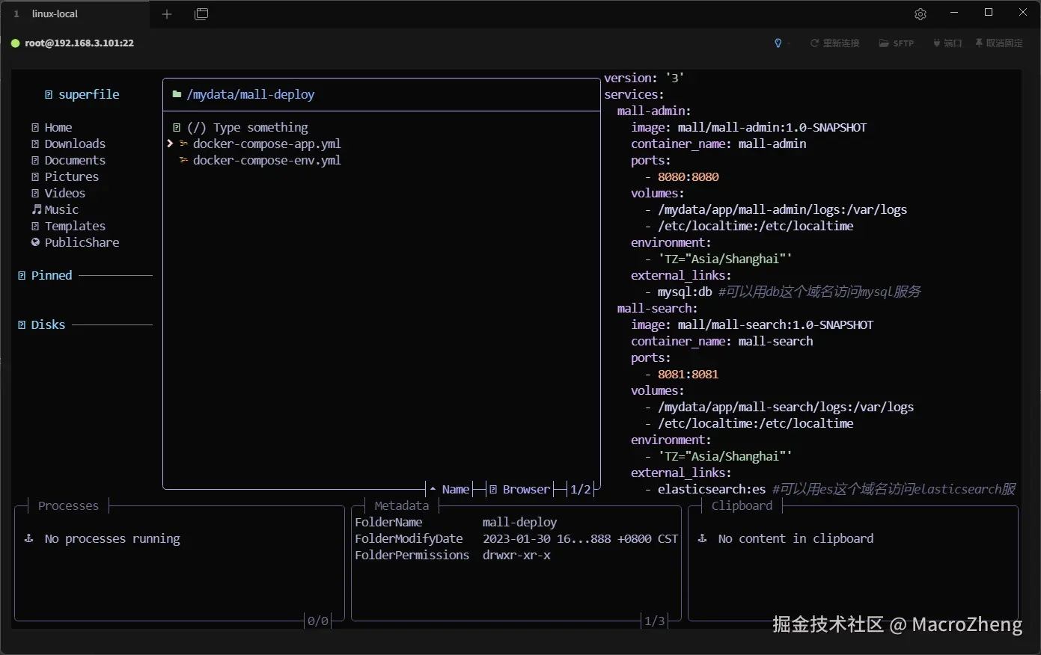Click the SFTP folder button
This screenshot has width=1041, height=655.
(x=896, y=43)
